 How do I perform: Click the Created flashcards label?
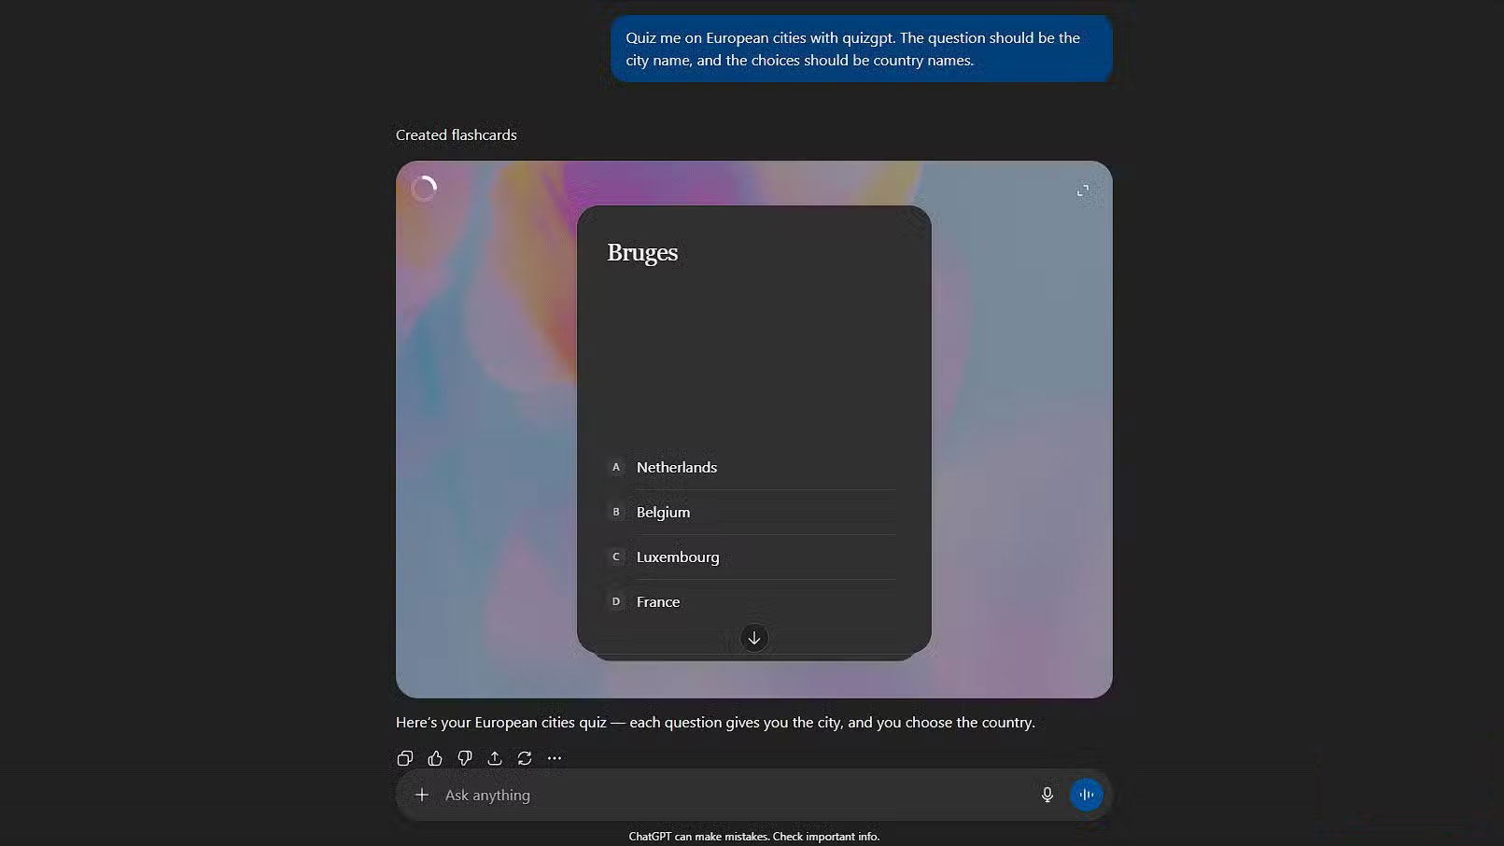456,134
